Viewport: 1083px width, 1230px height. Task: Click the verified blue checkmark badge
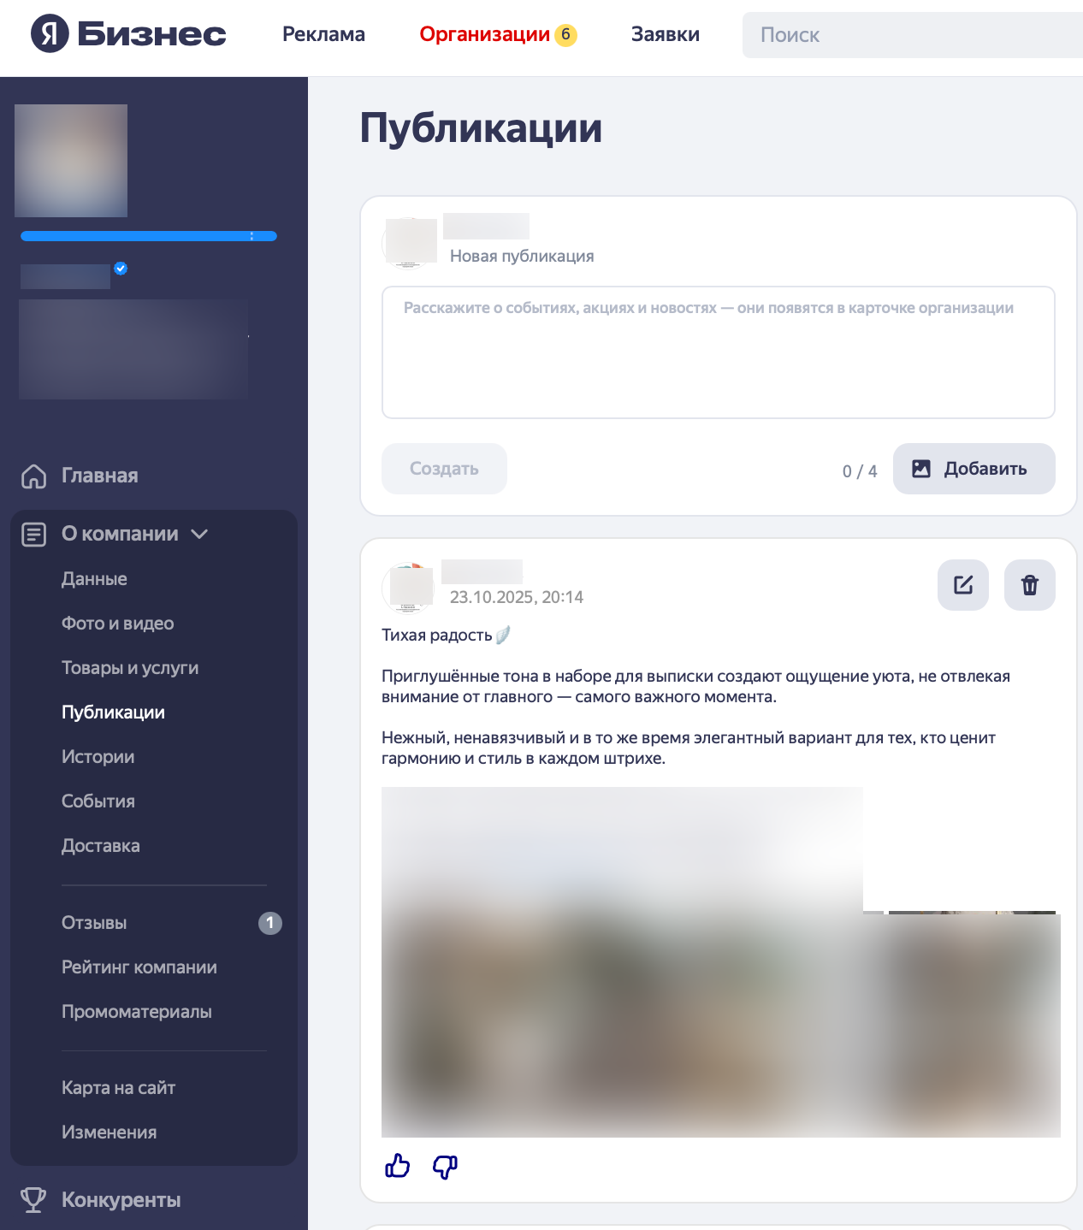click(x=121, y=269)
